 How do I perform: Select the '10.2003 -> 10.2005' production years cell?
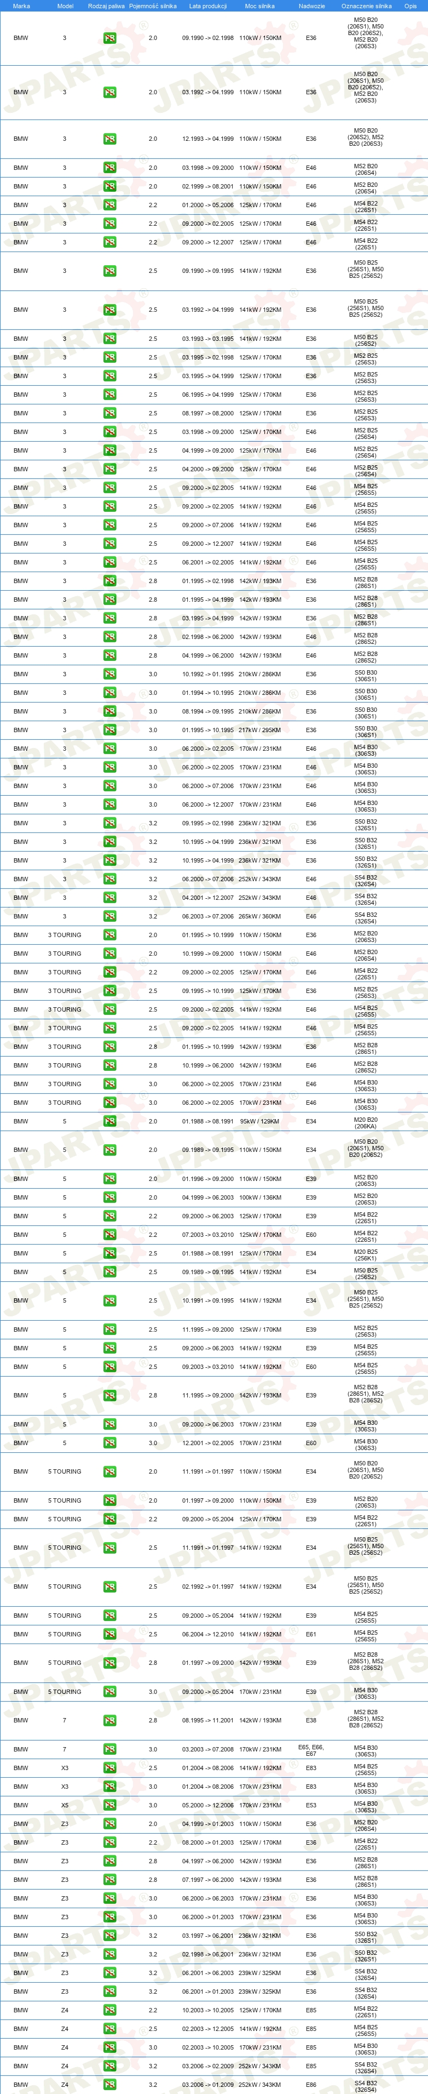208,2010
